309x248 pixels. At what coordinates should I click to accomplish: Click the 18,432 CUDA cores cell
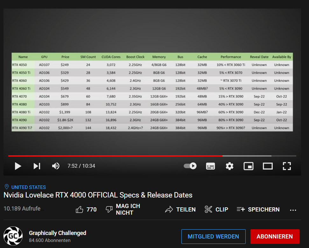(111, 128)
